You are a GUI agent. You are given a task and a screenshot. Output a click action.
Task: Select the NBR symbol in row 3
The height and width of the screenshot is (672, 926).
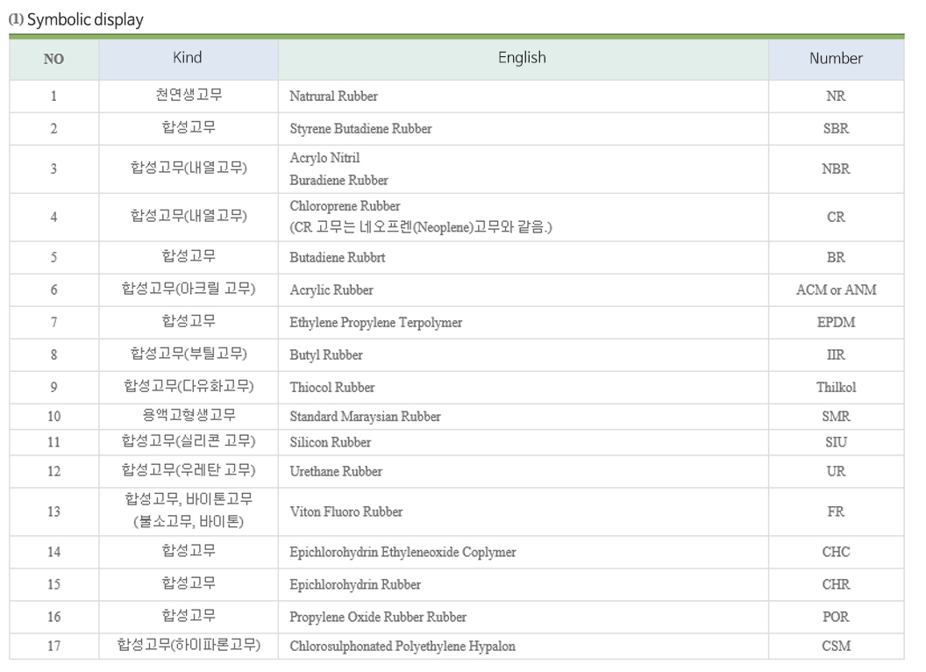pyautogui.click(x=836, y=169)
